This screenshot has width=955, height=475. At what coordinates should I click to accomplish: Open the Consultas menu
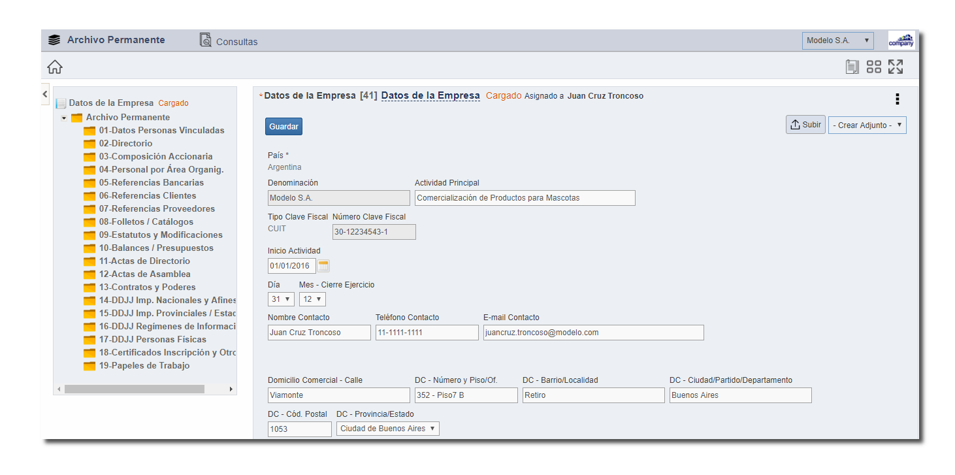[229, 41]
